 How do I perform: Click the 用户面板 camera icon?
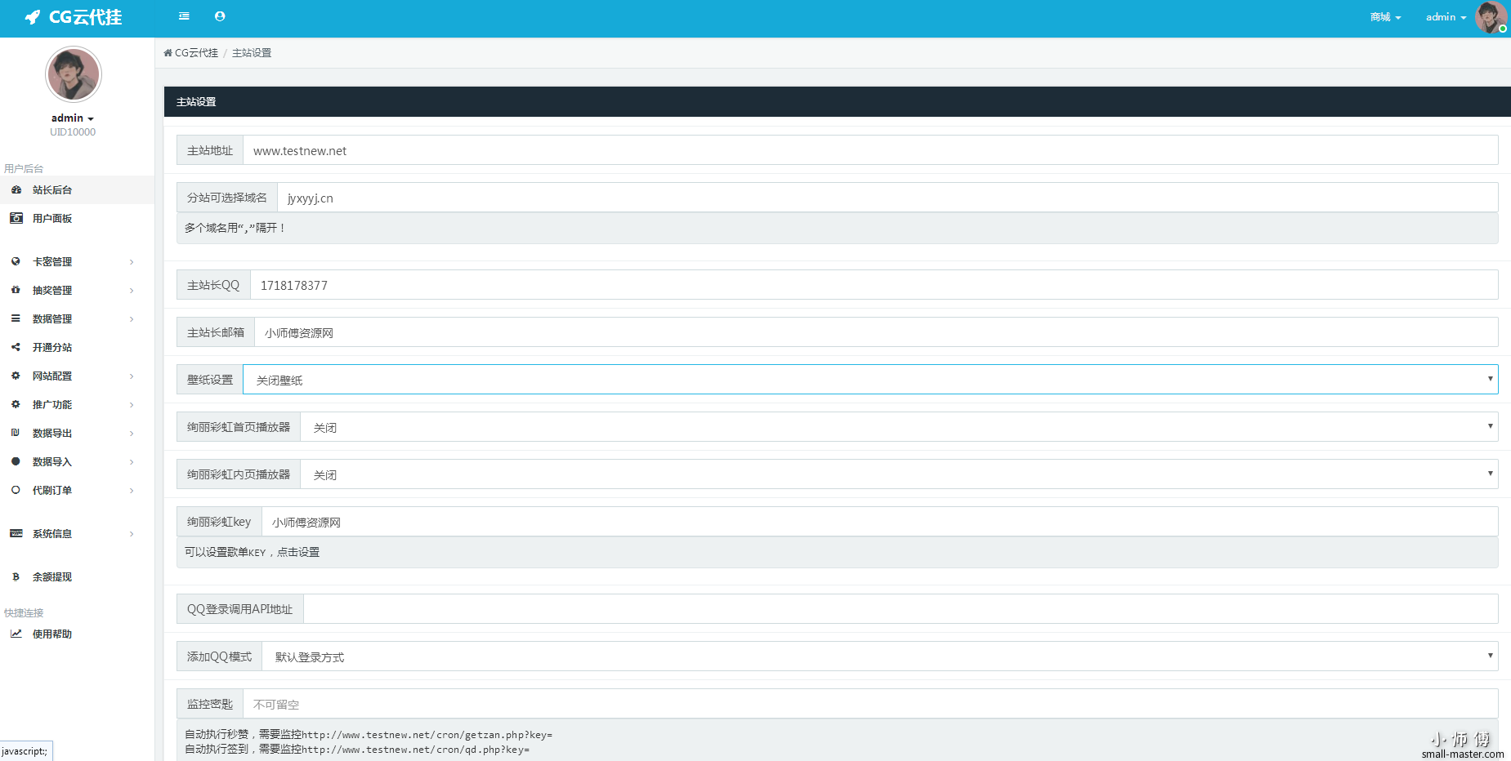point(16,218)
